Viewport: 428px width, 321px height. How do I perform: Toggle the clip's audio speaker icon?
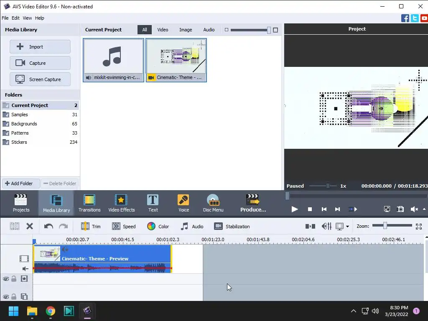coord(65,249)
